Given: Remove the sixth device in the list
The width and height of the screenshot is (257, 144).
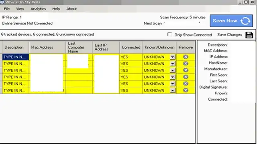Looking at the screenshot, I should tap(186, 90).
